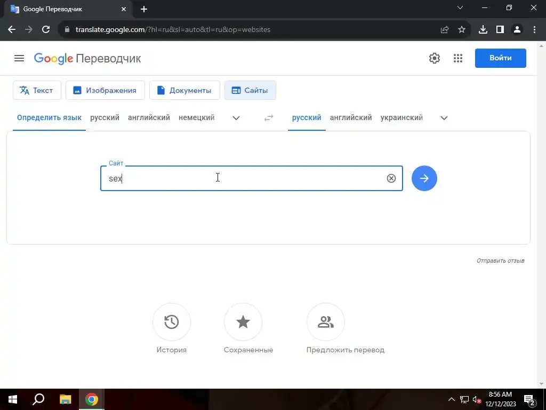Click the Google Переводчик logo

[x=87, y=58]
